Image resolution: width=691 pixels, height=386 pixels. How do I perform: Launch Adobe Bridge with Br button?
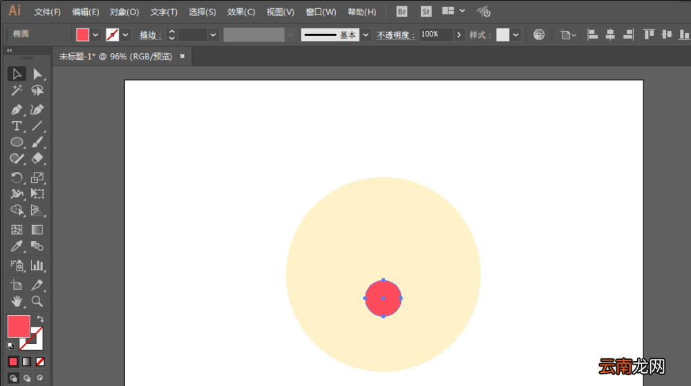(x=402, y=12)
